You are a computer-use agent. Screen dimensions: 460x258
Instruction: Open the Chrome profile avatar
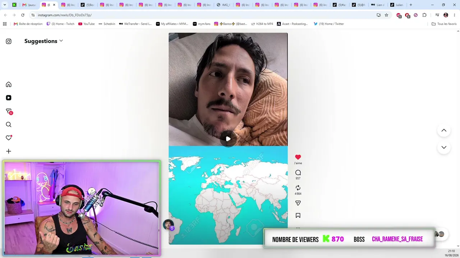pyautogui.click(x=446, y=15)
